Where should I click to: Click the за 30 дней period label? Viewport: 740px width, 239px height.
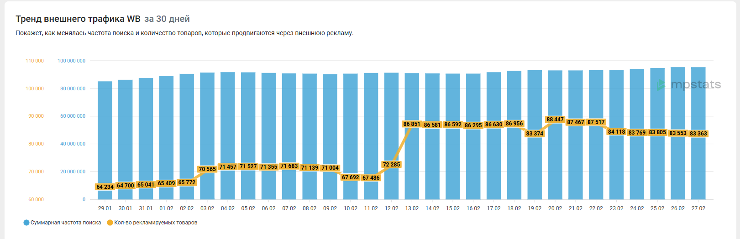[167, 19]
